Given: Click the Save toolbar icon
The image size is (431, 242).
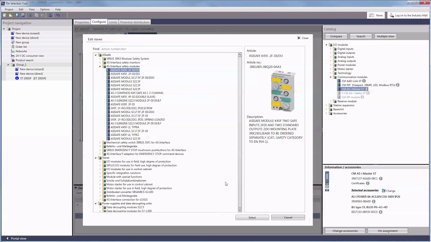Looking at the screenshot, I should tap(16, 15).
